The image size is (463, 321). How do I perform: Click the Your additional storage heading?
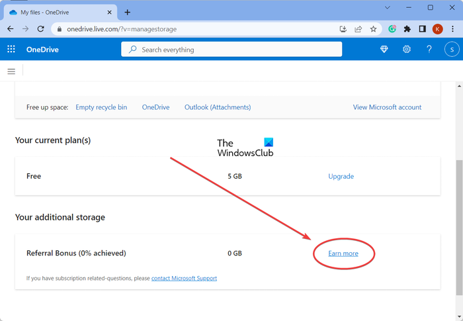click(60, 217)
